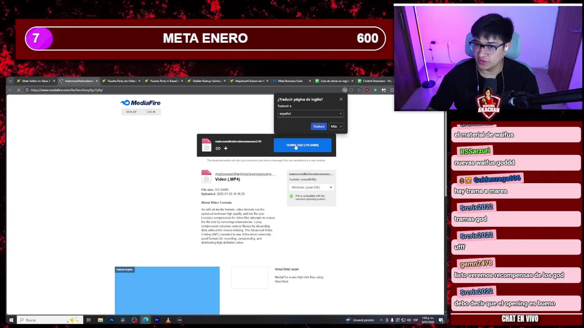Click the SIGN UP link
Viewport: 584px width, 328px height.
[x=131, y=112]
